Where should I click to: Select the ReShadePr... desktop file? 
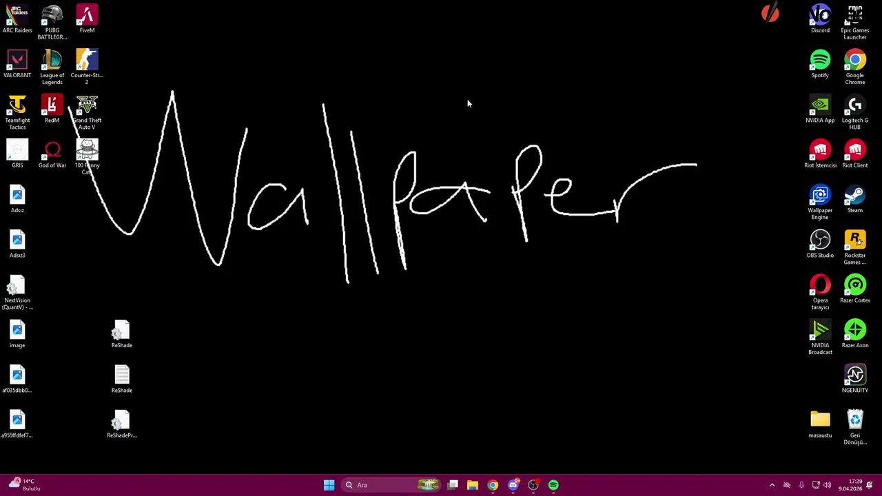tap(122, 424)
